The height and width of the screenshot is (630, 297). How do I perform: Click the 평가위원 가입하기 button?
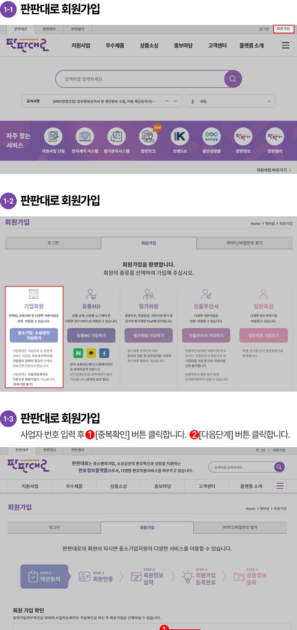coord(149,335)
